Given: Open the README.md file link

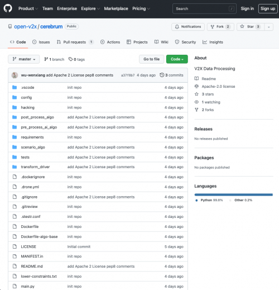Looking at the screenshot, I should point(32,267).
